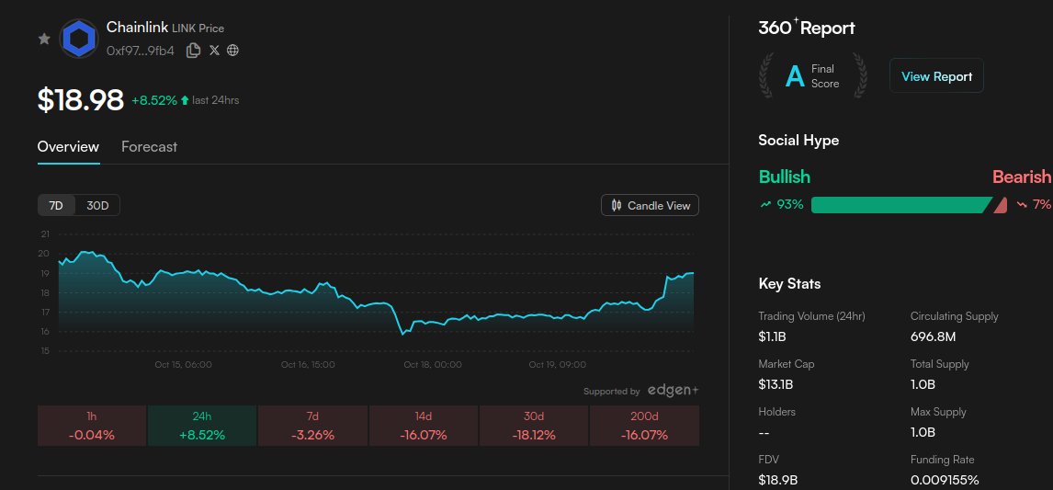This screenshot has height=490, width=1053.
Task: Open the Overview tab
Action: point(68,146)
